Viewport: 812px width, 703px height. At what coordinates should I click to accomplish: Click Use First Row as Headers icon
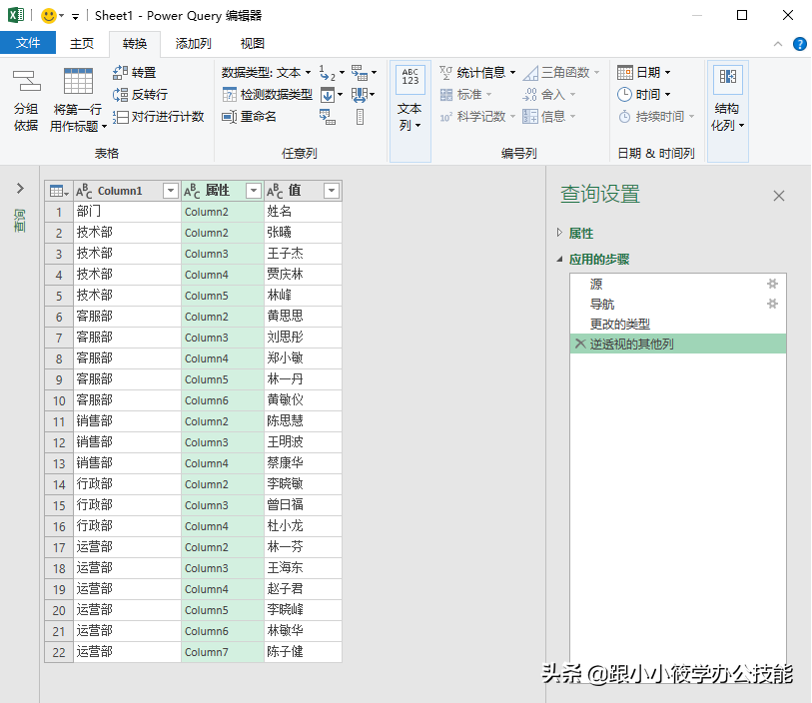pos(78,82)
